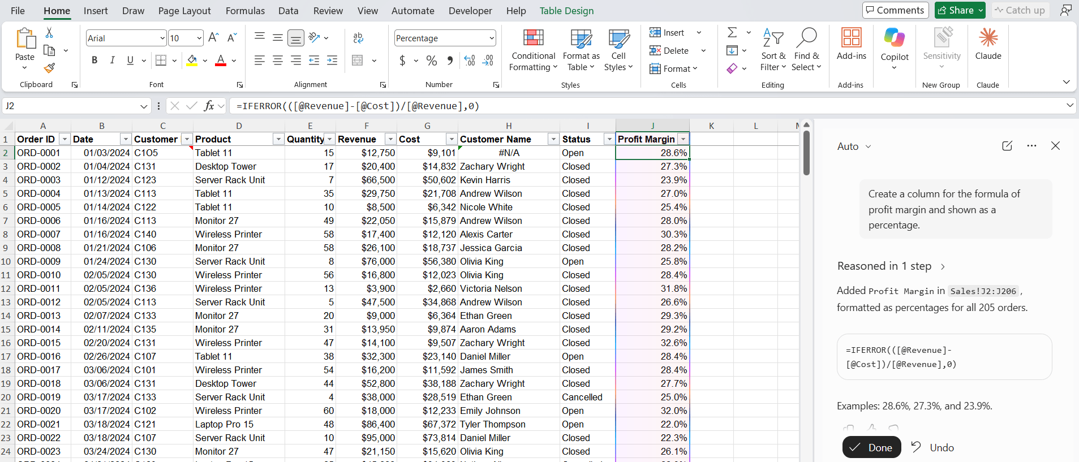The width and height of the screenshot is (1079, 462).
Task: Open the Data tab
Action: [288, 10]
